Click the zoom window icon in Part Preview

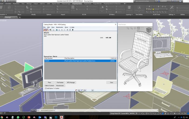pyautogui.click(x=128, y=28)
